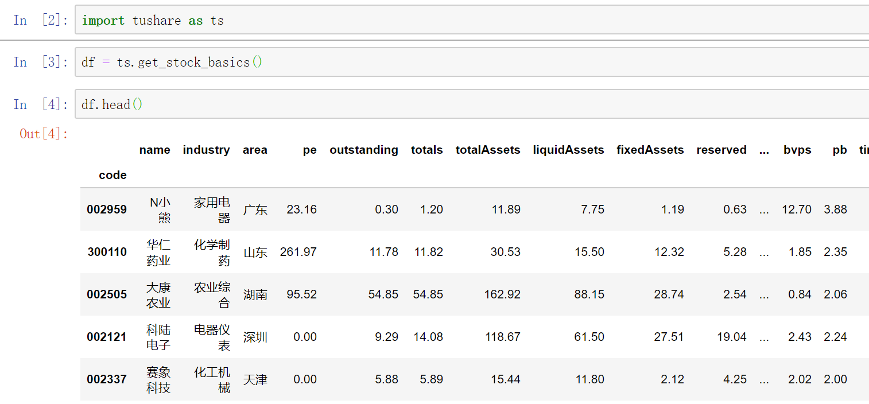Select stock code 002959
Screen dimensions: 869x404
click(x=107, y=209)
